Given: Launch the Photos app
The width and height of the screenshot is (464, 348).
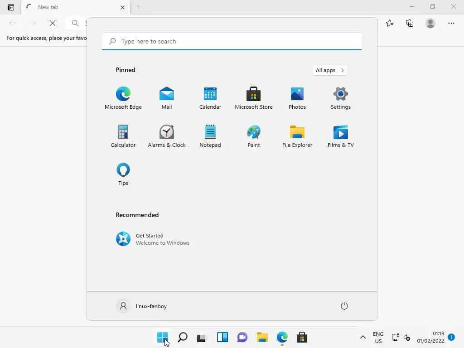Looking at the screenshot, I should point(297,98).
